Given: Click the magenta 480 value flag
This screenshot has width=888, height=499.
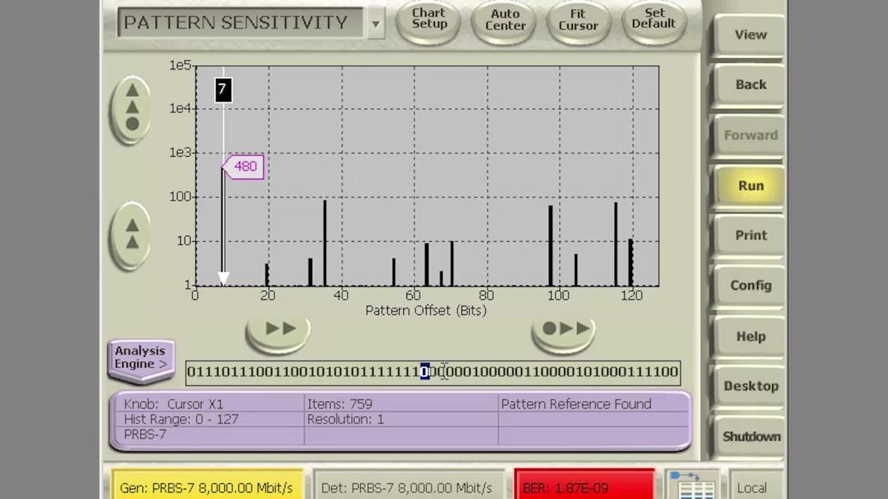Looking at the screenshot, I should (x=244, y=166).
